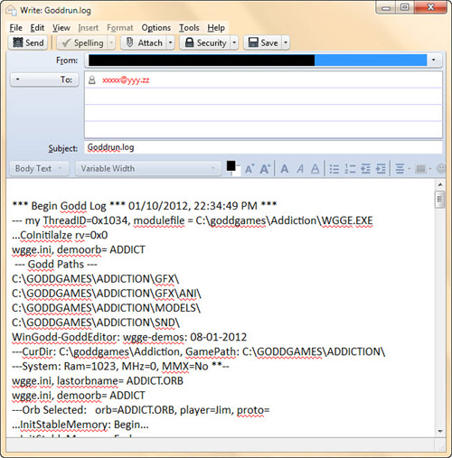Screen dimensions: 452x458
Task: Click the '---System: Ram=1023' line
Action: 120,366
